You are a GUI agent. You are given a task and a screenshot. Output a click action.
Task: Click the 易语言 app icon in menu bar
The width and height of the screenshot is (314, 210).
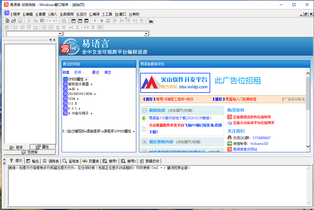click(x=7, y=13)
